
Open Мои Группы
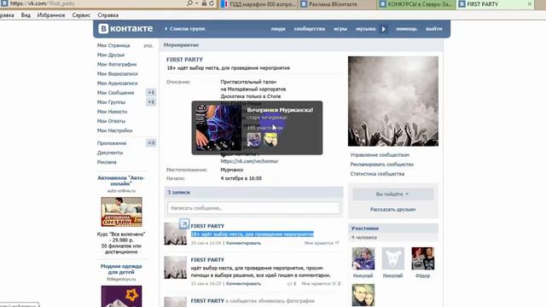click(x=111, y=102)
